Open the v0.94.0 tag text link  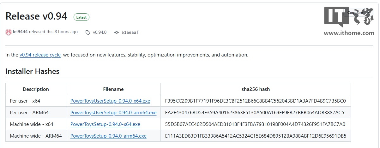[x=100, y=32]
